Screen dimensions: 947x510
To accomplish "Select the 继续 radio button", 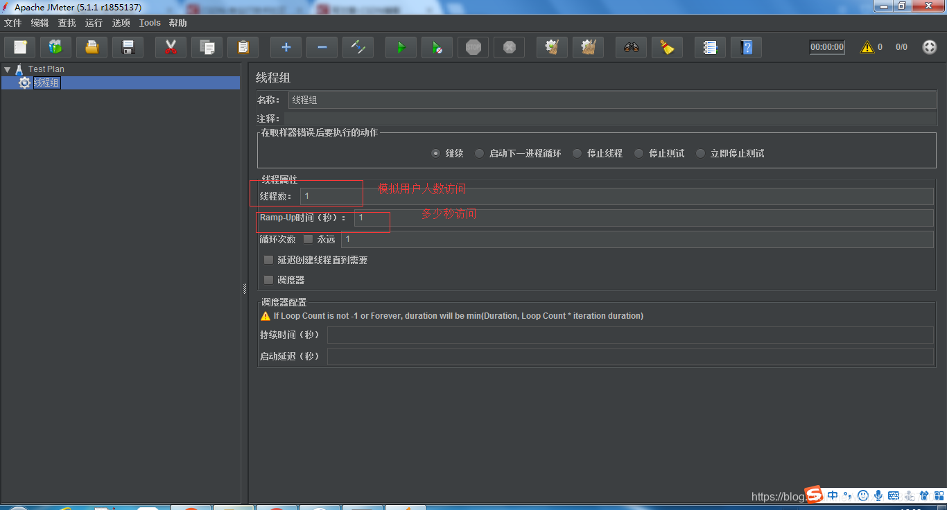I will pyautogui.click(x=435, y=153).
